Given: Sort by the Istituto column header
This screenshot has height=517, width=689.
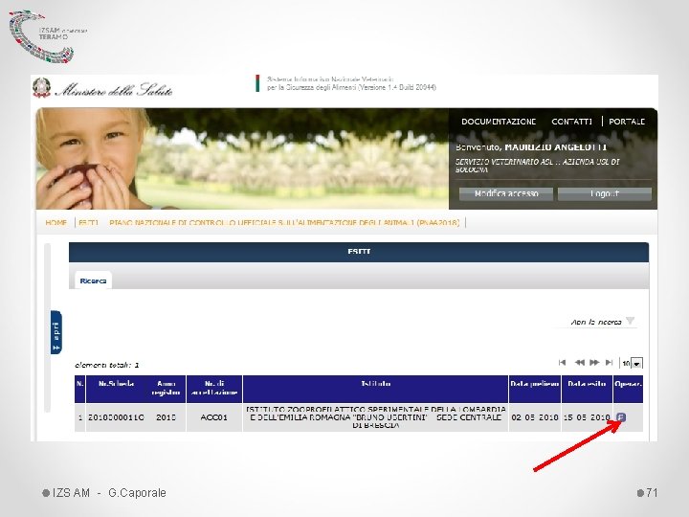Looking at the screenshot, I should pyautogui.click(x=376, y=389).
